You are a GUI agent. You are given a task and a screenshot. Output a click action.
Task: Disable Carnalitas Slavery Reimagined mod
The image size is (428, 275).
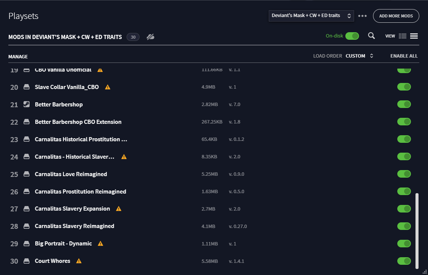click(404, 226)
